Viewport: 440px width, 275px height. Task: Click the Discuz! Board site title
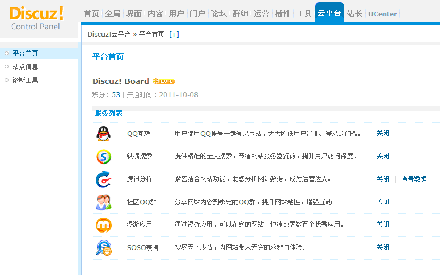[x=121, y=81]
